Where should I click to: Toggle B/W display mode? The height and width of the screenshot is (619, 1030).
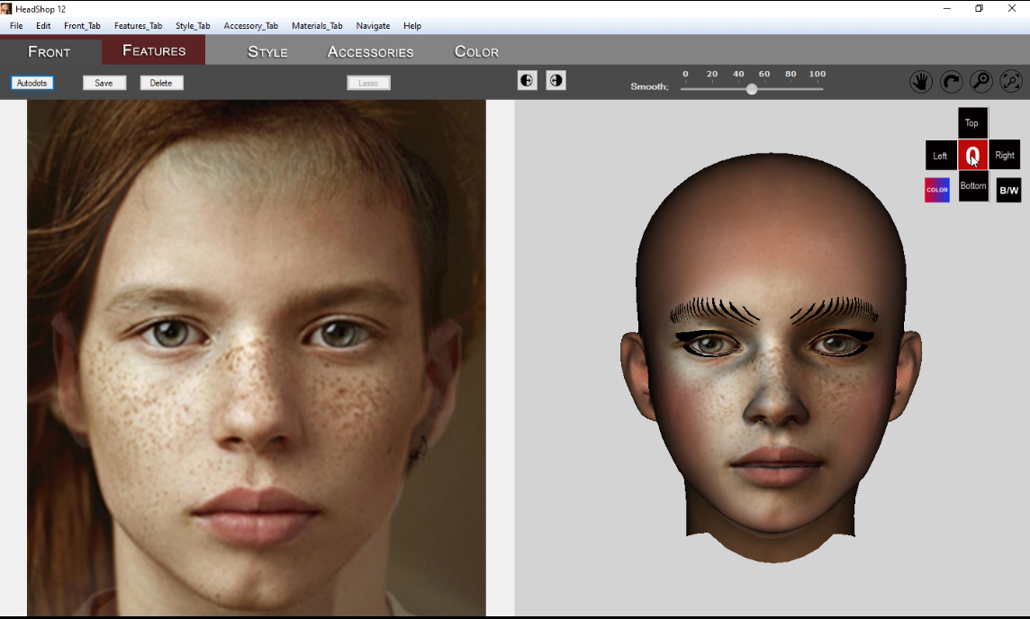click(1009, 191)
